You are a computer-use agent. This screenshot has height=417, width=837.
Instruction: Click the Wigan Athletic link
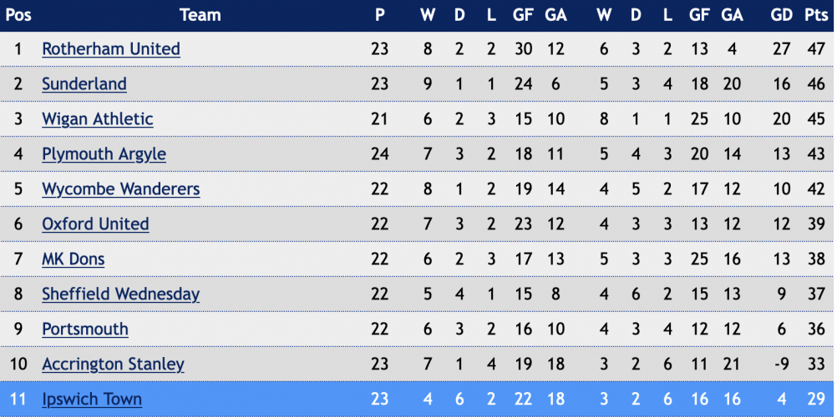(x=98, y=119)
